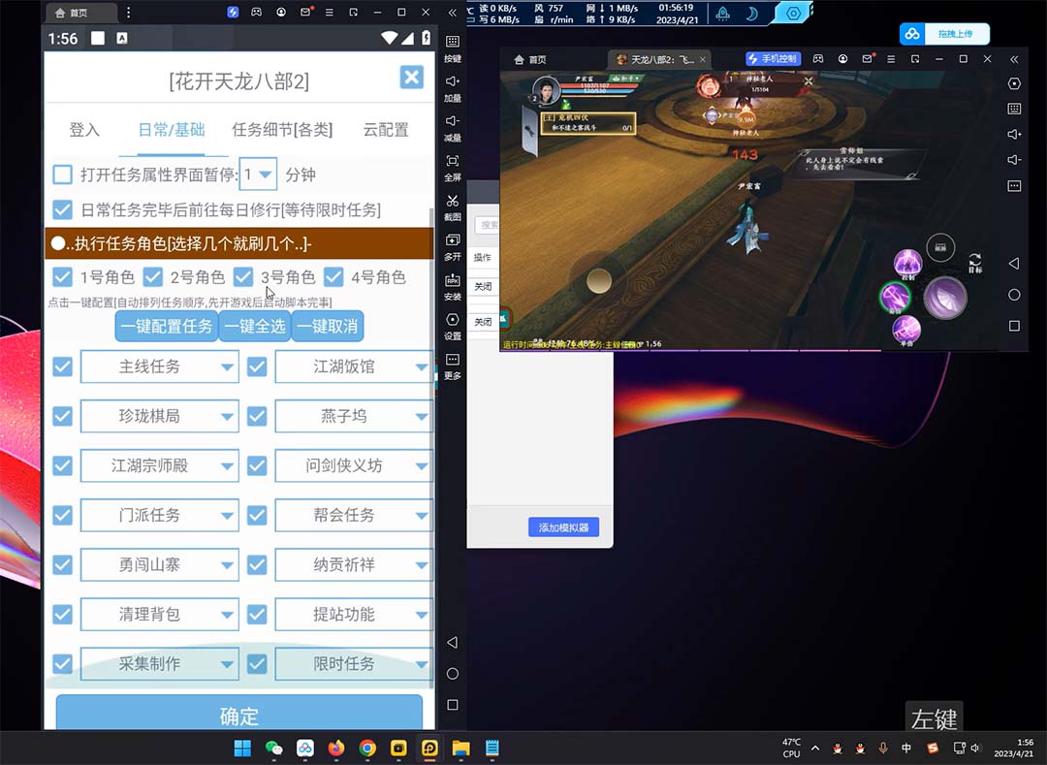Uncheck the 采集制作 task checkbox
The height and width of the screenshot is (765, 1047).
pyautogui.click(x=62, y=663)
